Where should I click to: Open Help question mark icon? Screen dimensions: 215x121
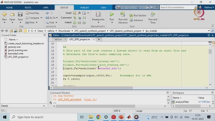(152, 7)
